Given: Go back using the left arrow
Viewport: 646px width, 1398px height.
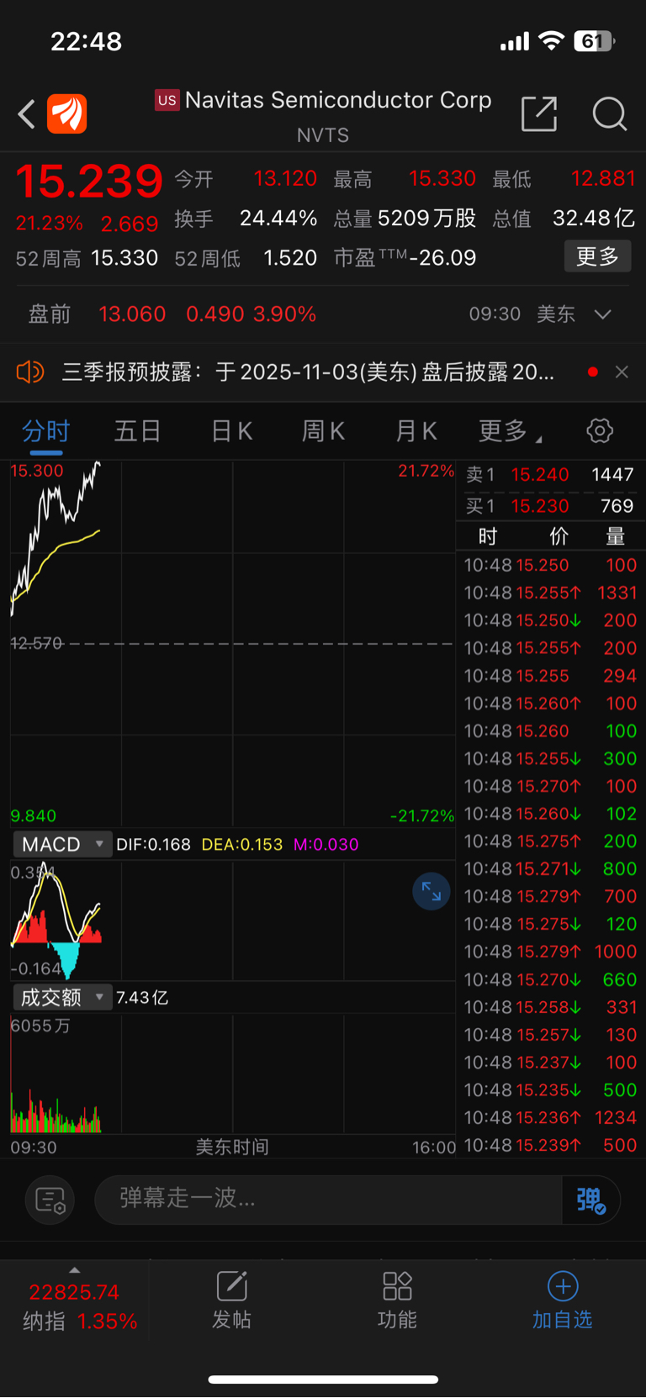Looking at the screenshot, I should coord(27,113).
